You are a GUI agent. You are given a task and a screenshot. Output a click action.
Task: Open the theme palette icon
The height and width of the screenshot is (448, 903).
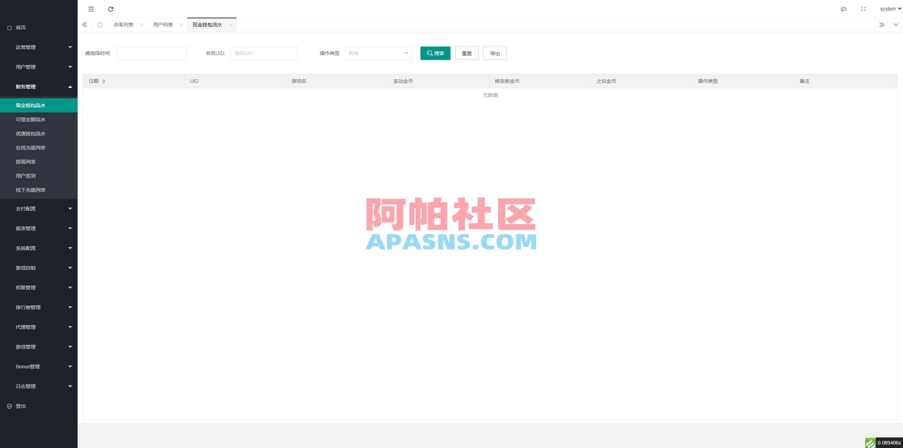pyautogui.click(x=844, y=9)
